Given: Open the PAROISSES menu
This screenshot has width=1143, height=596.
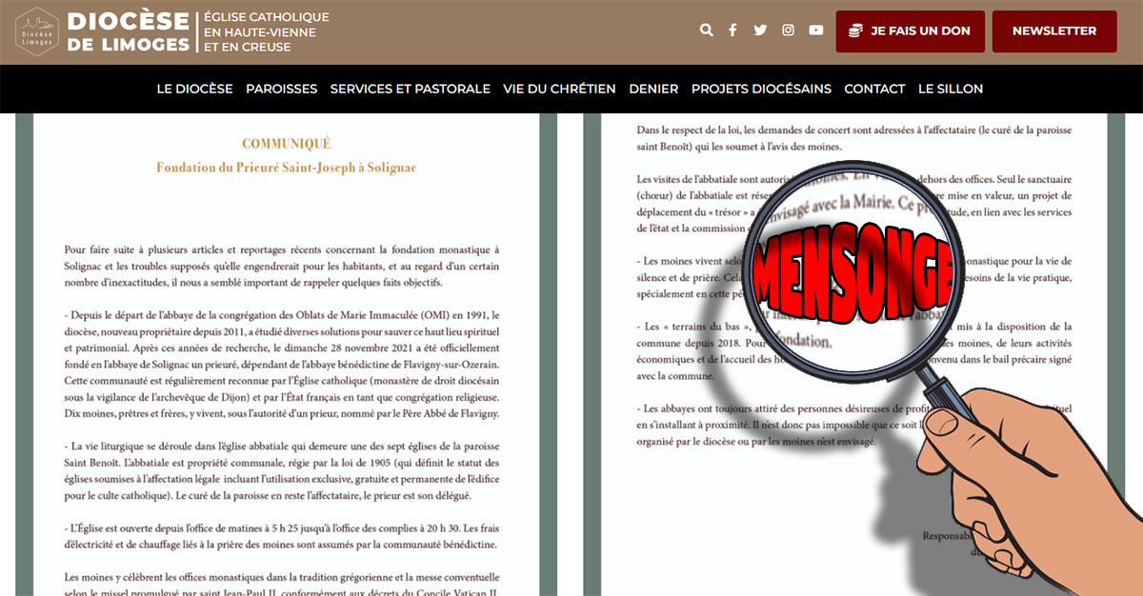Looking at the screenshot, I should coord(281,89).
